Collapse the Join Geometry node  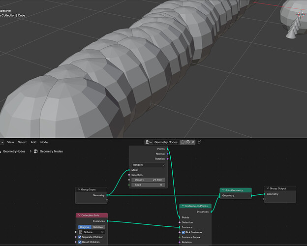click(223, 190)
